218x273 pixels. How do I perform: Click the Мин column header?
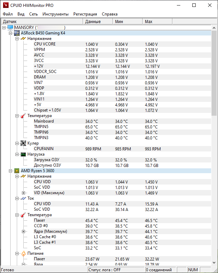click(x=128, y=21)
